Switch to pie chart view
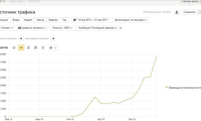201x121 pixels. pyautogui.click(x=14, y=48)
